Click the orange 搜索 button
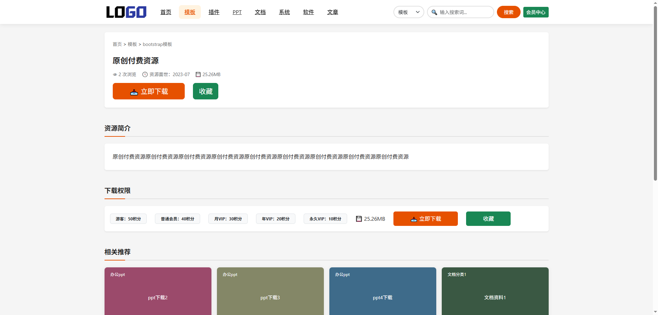This screenshot has width=658, height=315. (509, 12)
